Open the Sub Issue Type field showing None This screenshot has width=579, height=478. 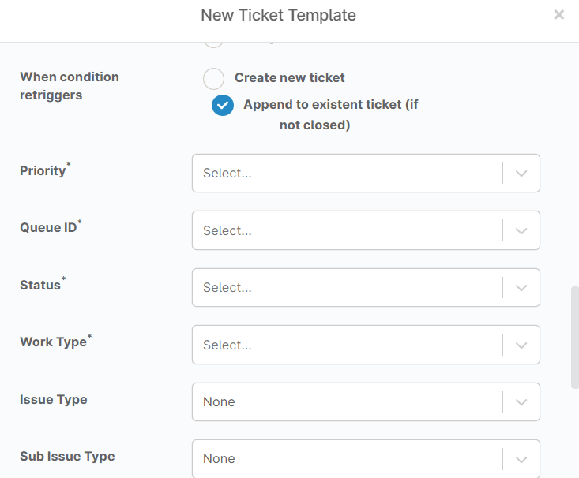[x=366, y=459]
